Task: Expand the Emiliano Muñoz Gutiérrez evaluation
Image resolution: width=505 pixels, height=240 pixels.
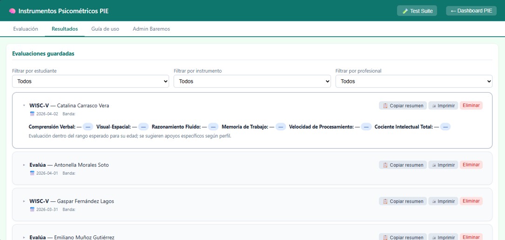Action: (x=24, y=237)
